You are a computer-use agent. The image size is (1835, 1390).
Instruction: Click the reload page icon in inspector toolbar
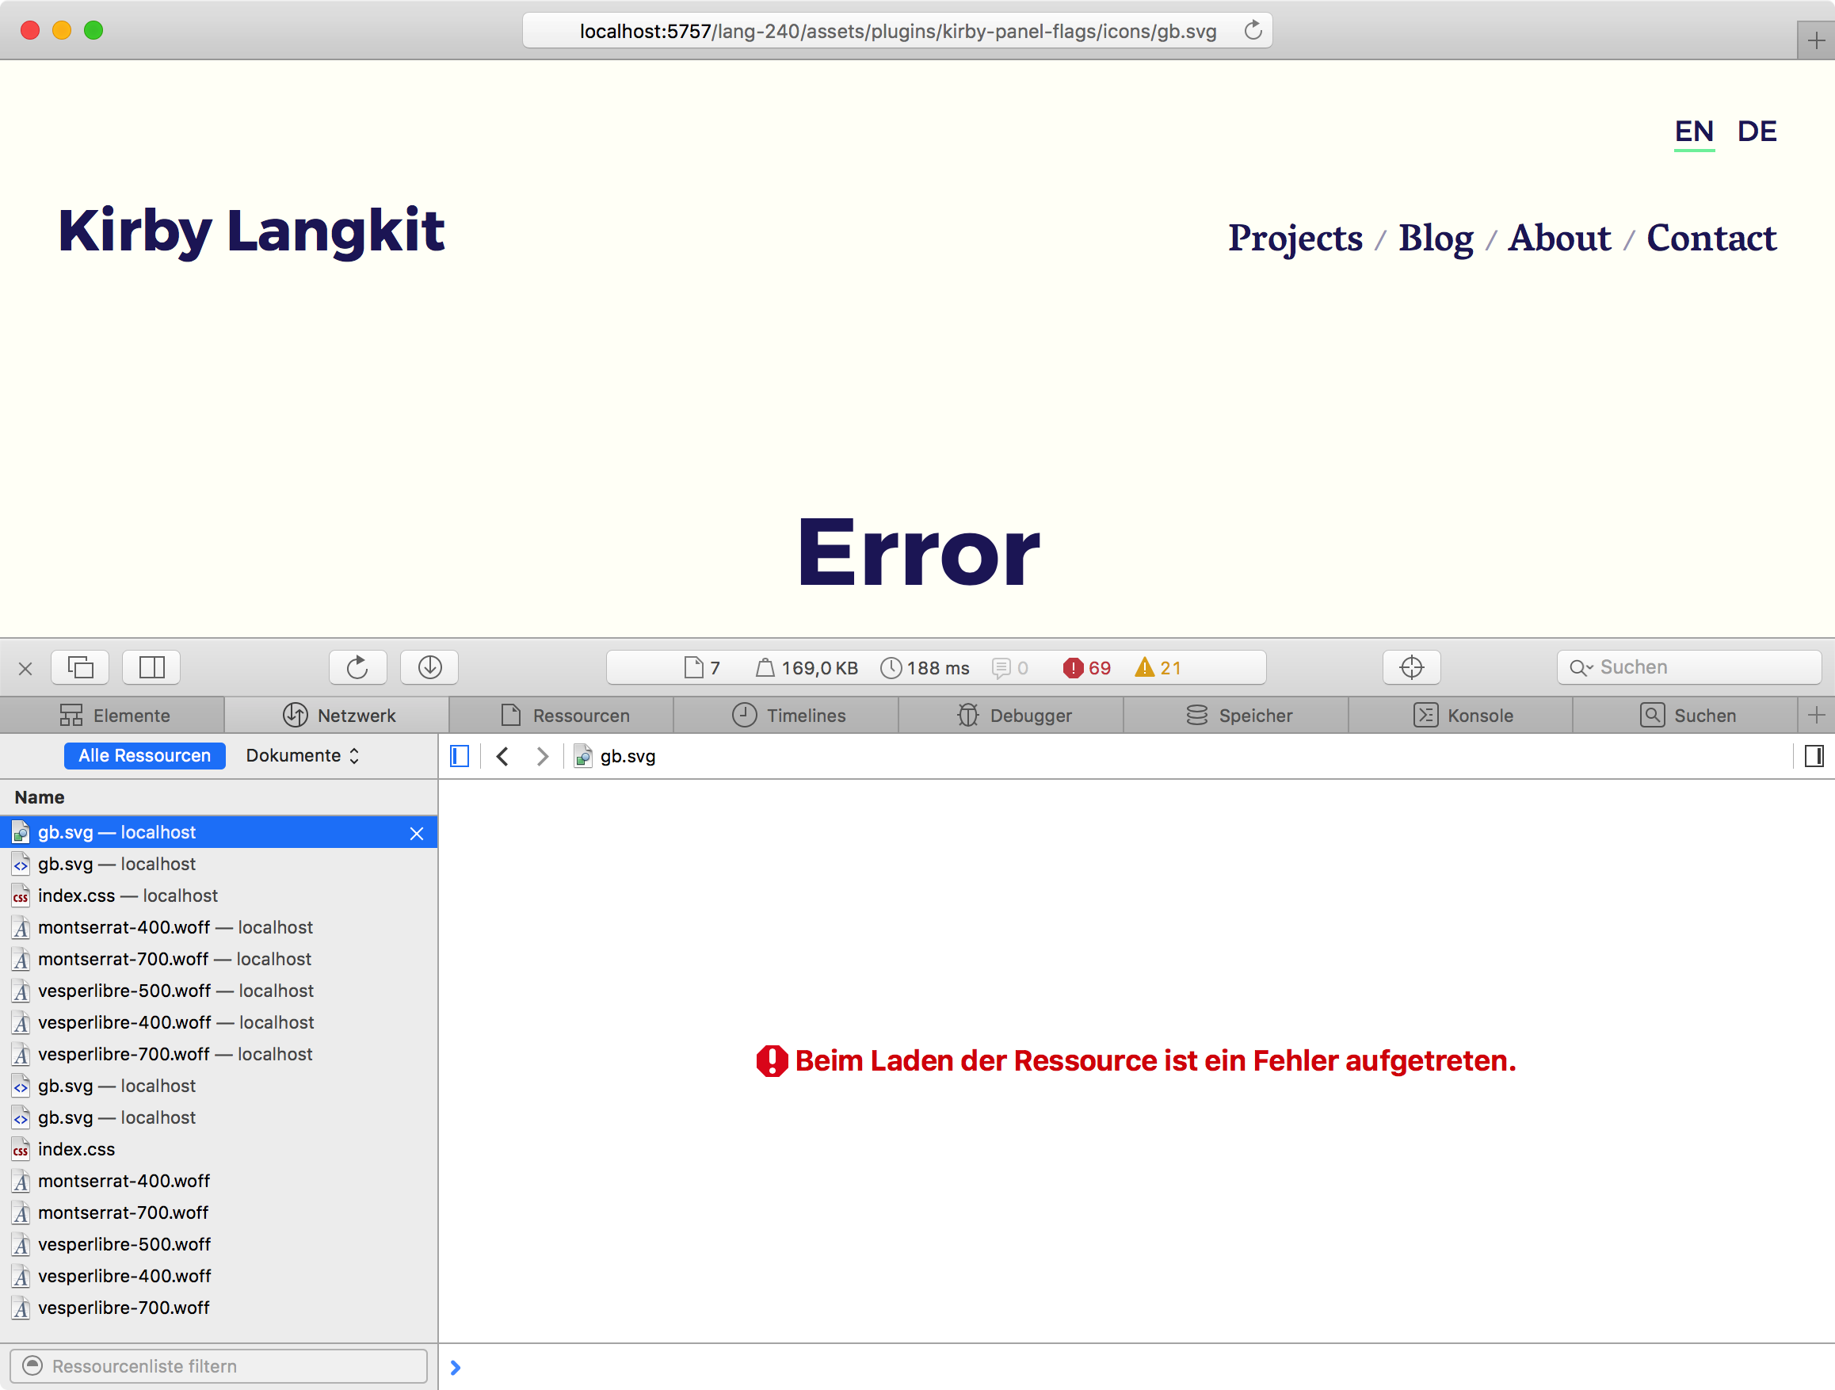357,667
